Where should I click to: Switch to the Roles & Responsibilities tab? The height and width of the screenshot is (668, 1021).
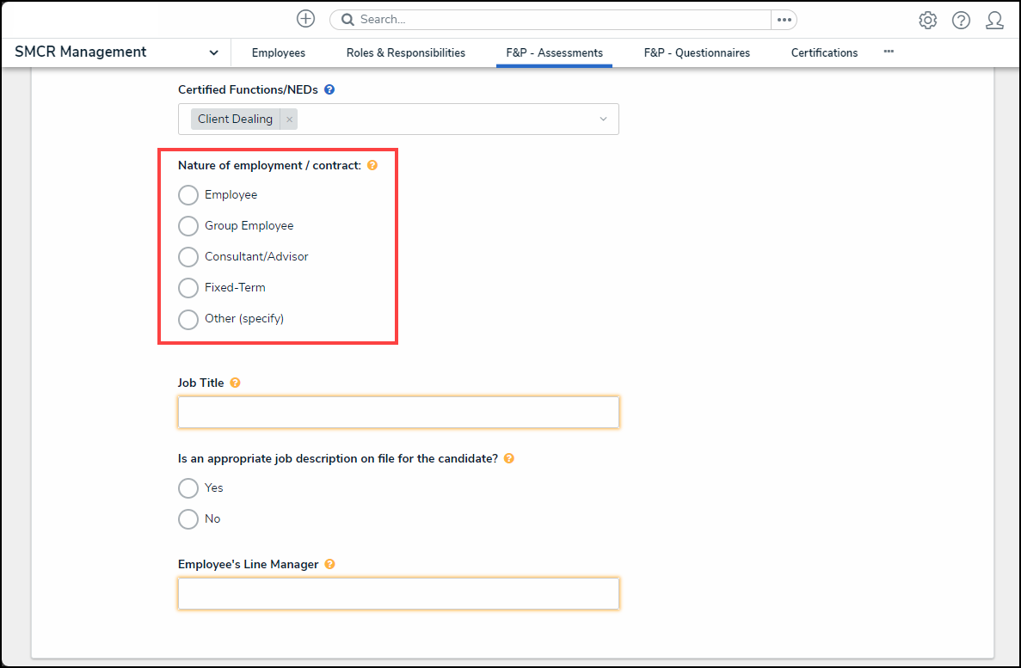[x=406, y=52]
